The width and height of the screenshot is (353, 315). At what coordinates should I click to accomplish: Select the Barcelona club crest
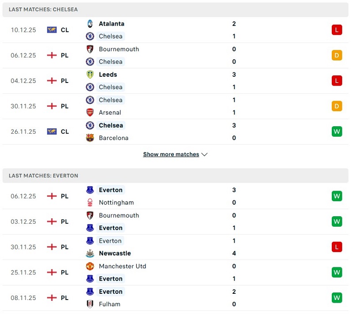point(90,138)
